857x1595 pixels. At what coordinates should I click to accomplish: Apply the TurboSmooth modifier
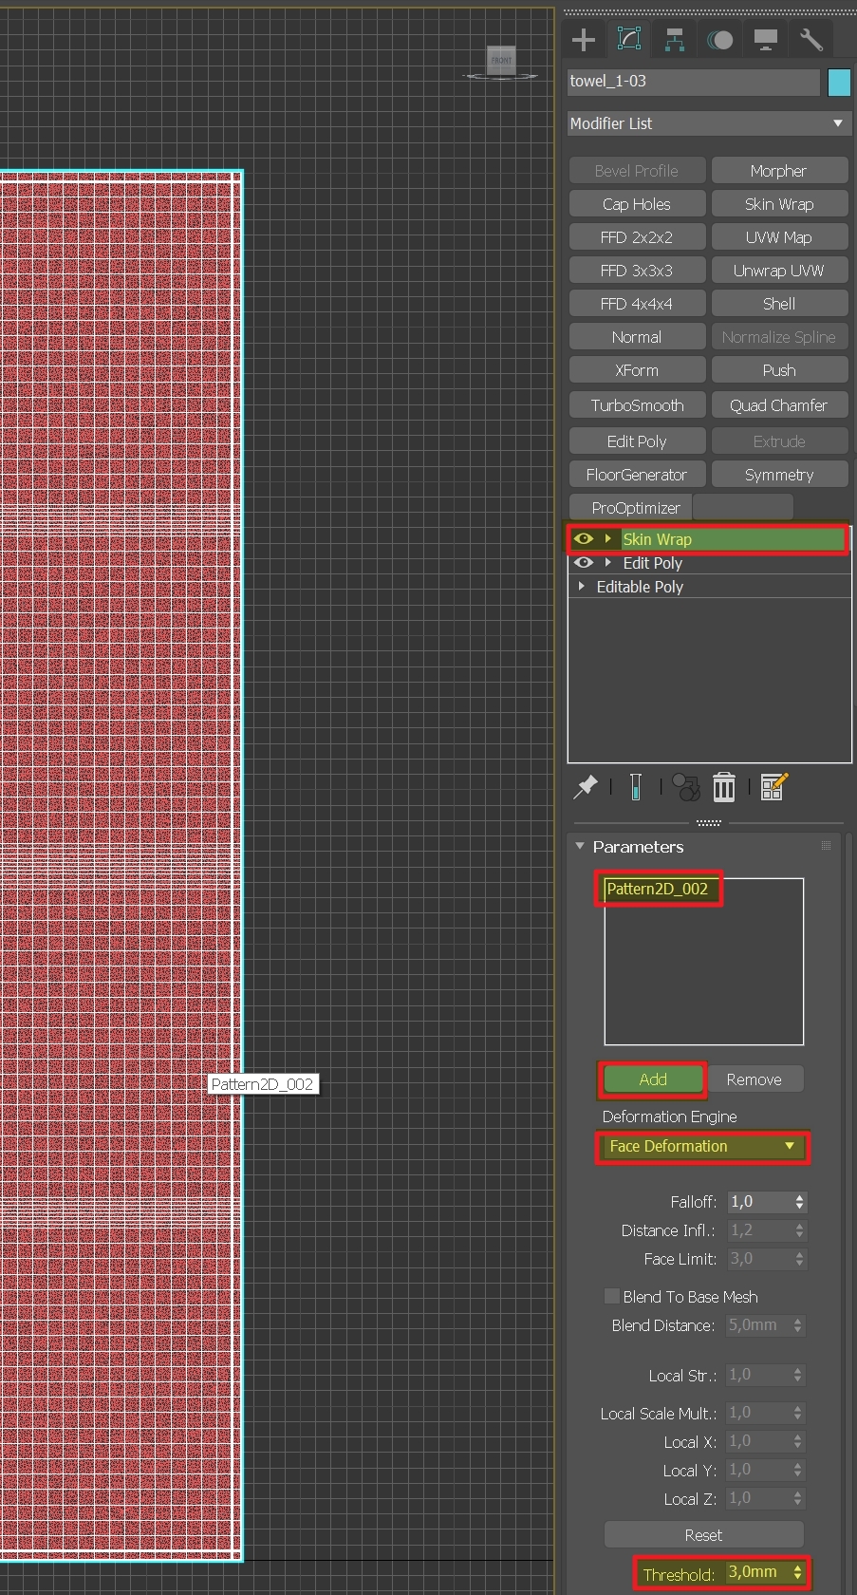(x=637, y=405)
